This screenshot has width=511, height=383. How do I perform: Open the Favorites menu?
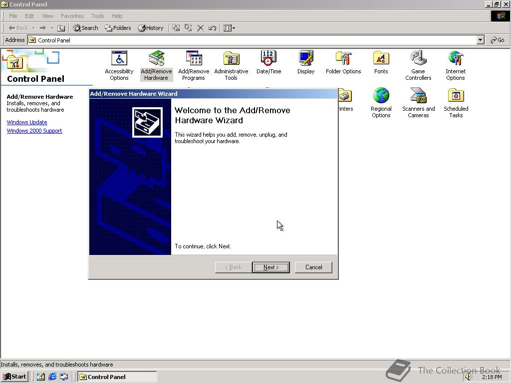[72, 16]
